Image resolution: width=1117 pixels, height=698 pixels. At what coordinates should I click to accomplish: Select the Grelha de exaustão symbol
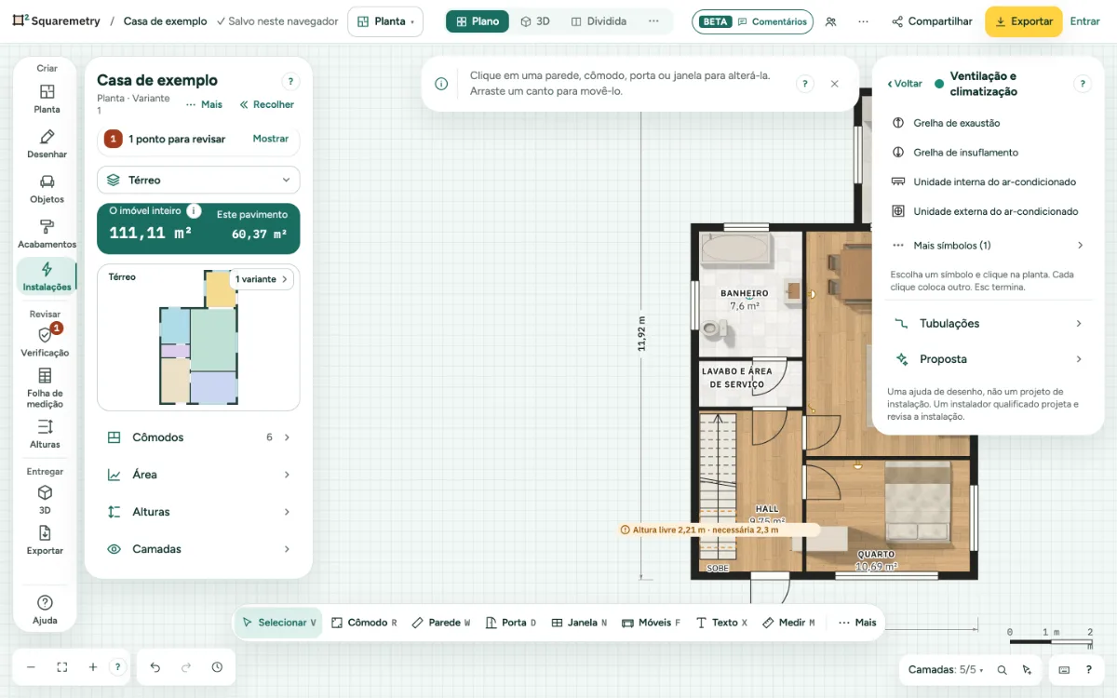click(x=989, y=123)
